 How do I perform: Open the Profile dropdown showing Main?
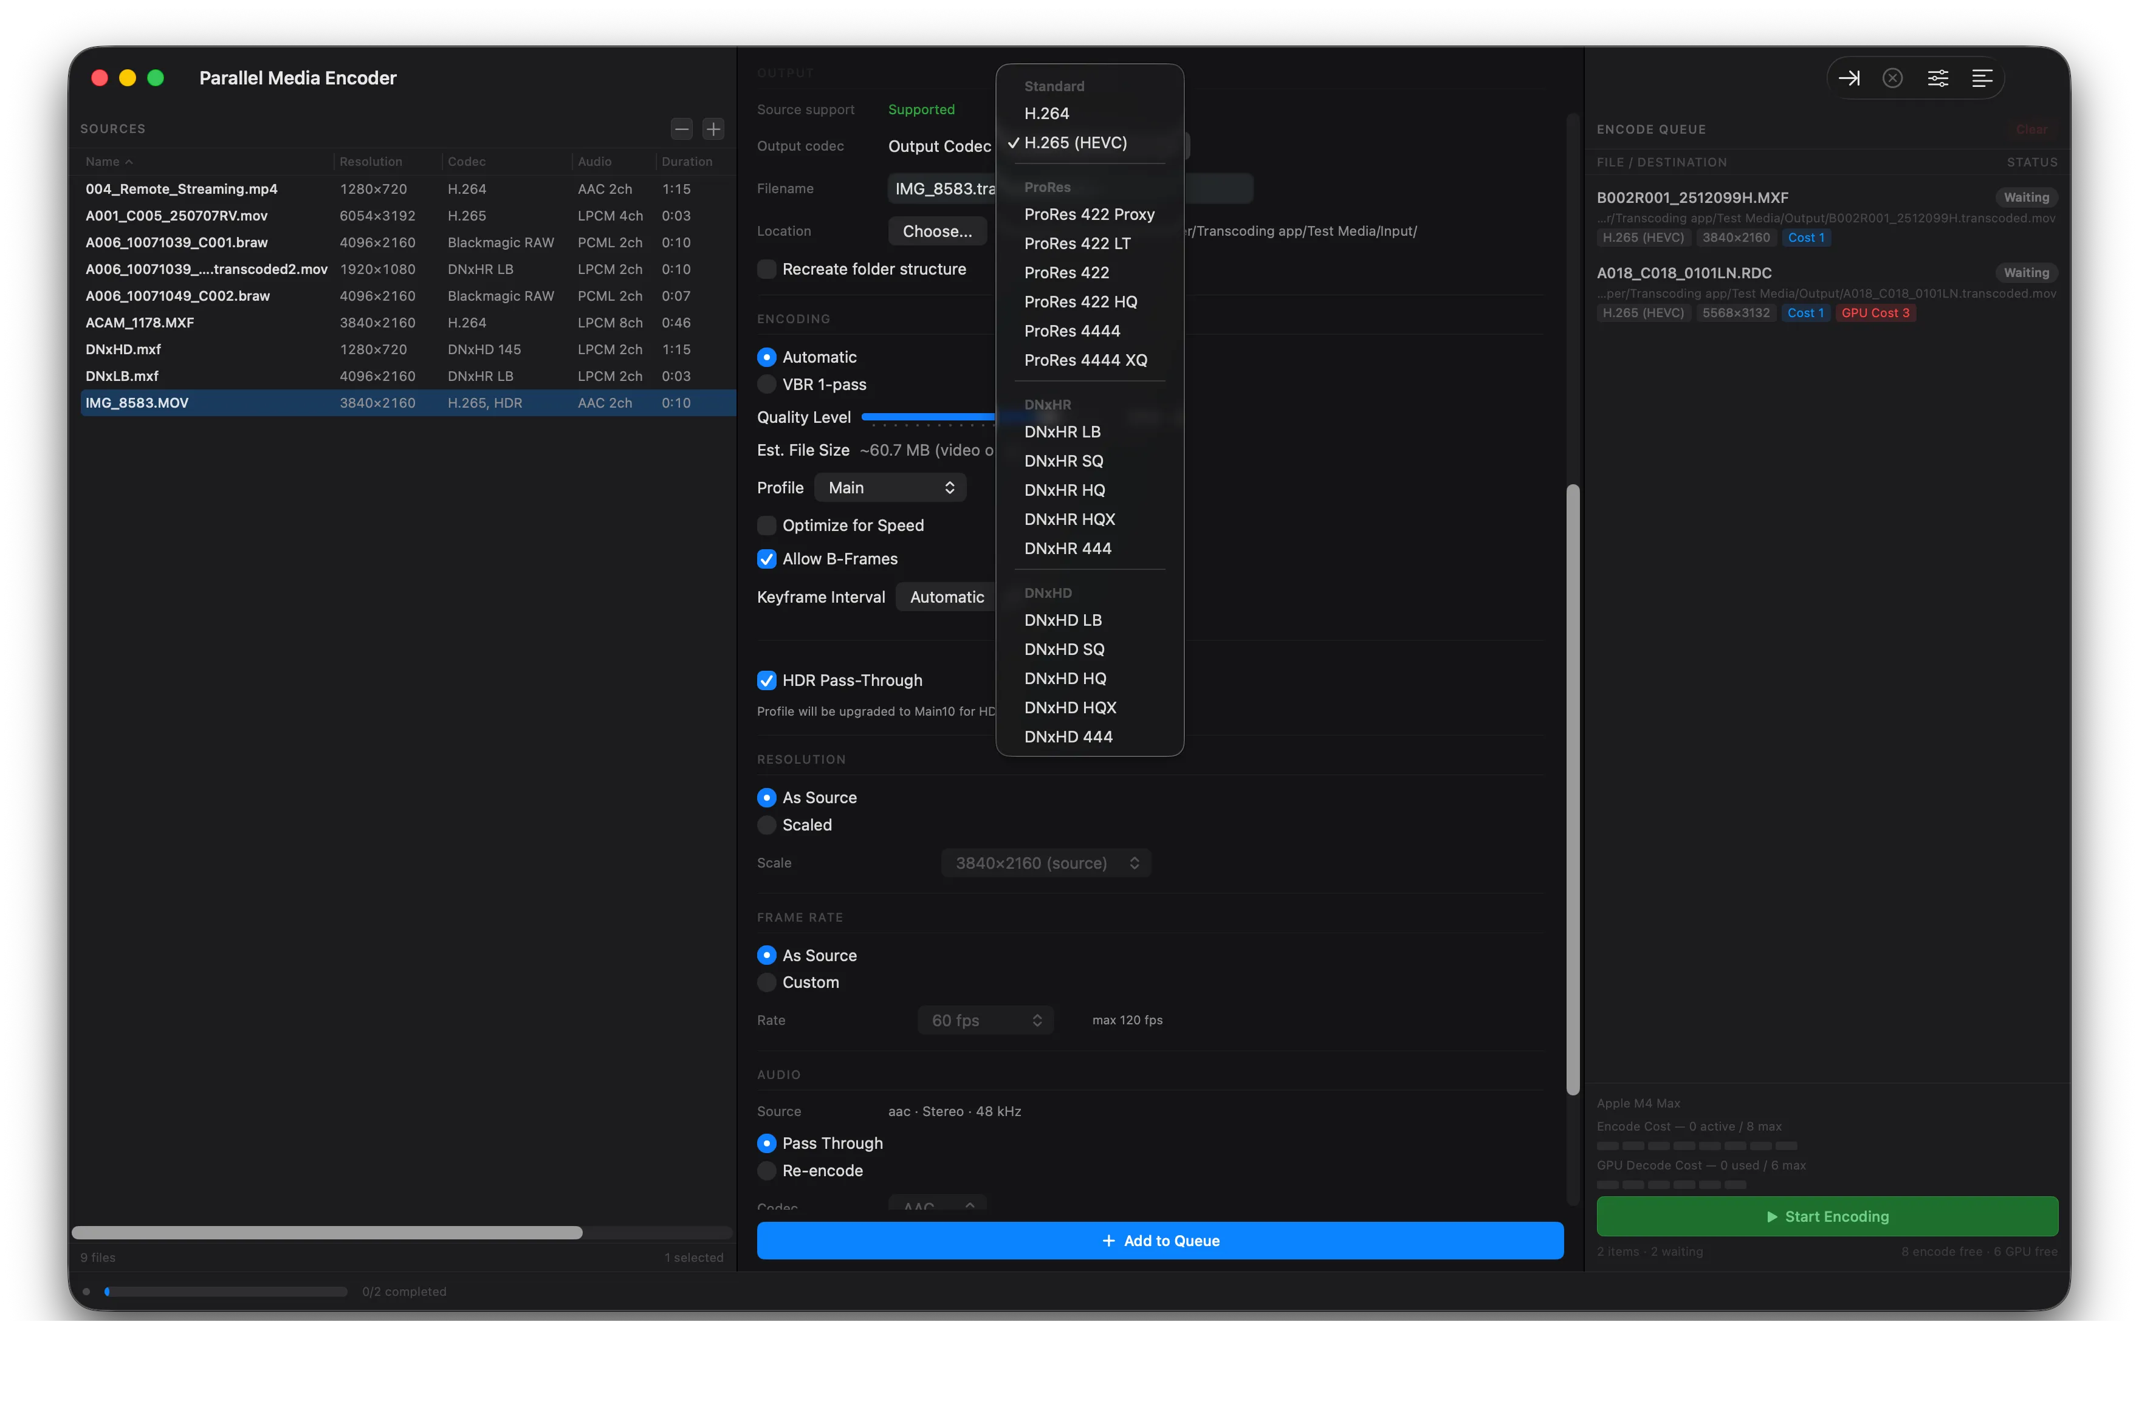tap(889, 487)
